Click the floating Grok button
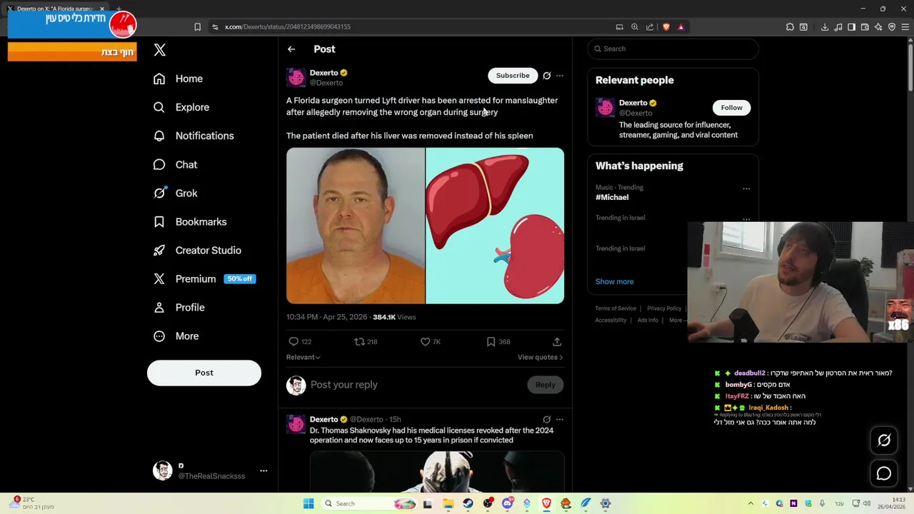The width and height of the screenshot is (914, 514). (884, 440)
